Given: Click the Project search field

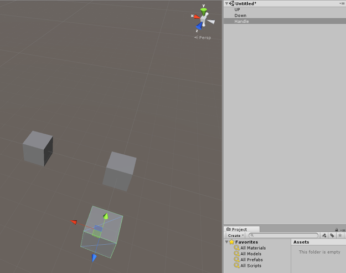Looking at the screenshot, I should (x=283, y=235).
